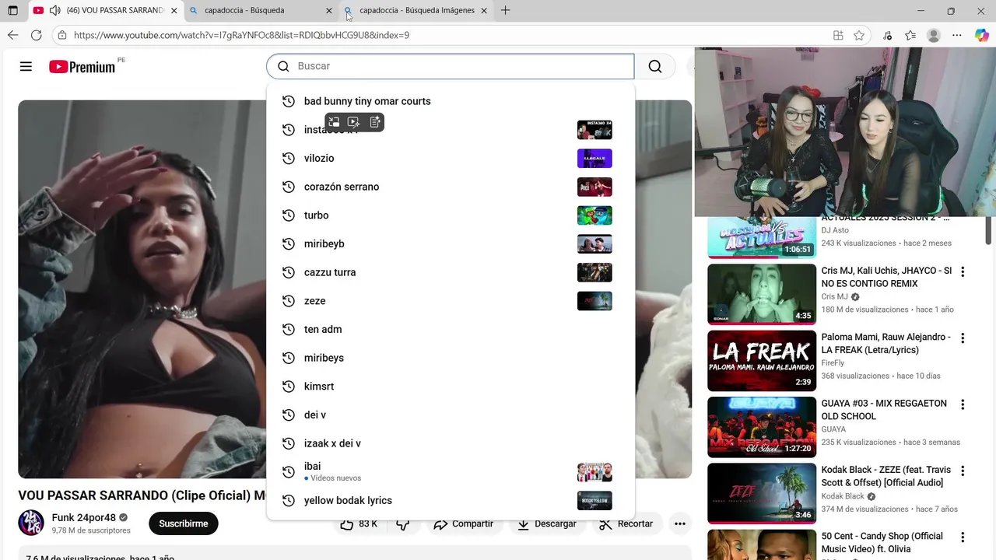Dislike the video with thumbs down

[403, 524]
